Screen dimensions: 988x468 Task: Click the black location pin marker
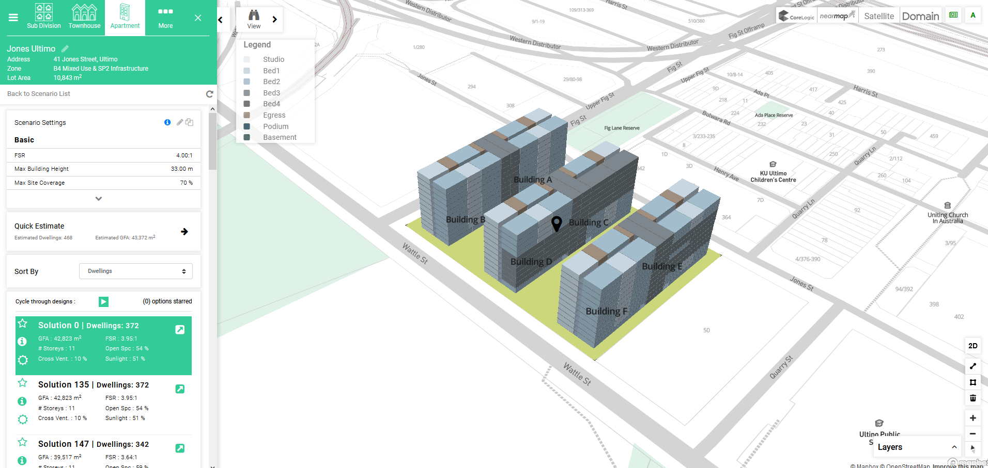click(x=557, y=223)
